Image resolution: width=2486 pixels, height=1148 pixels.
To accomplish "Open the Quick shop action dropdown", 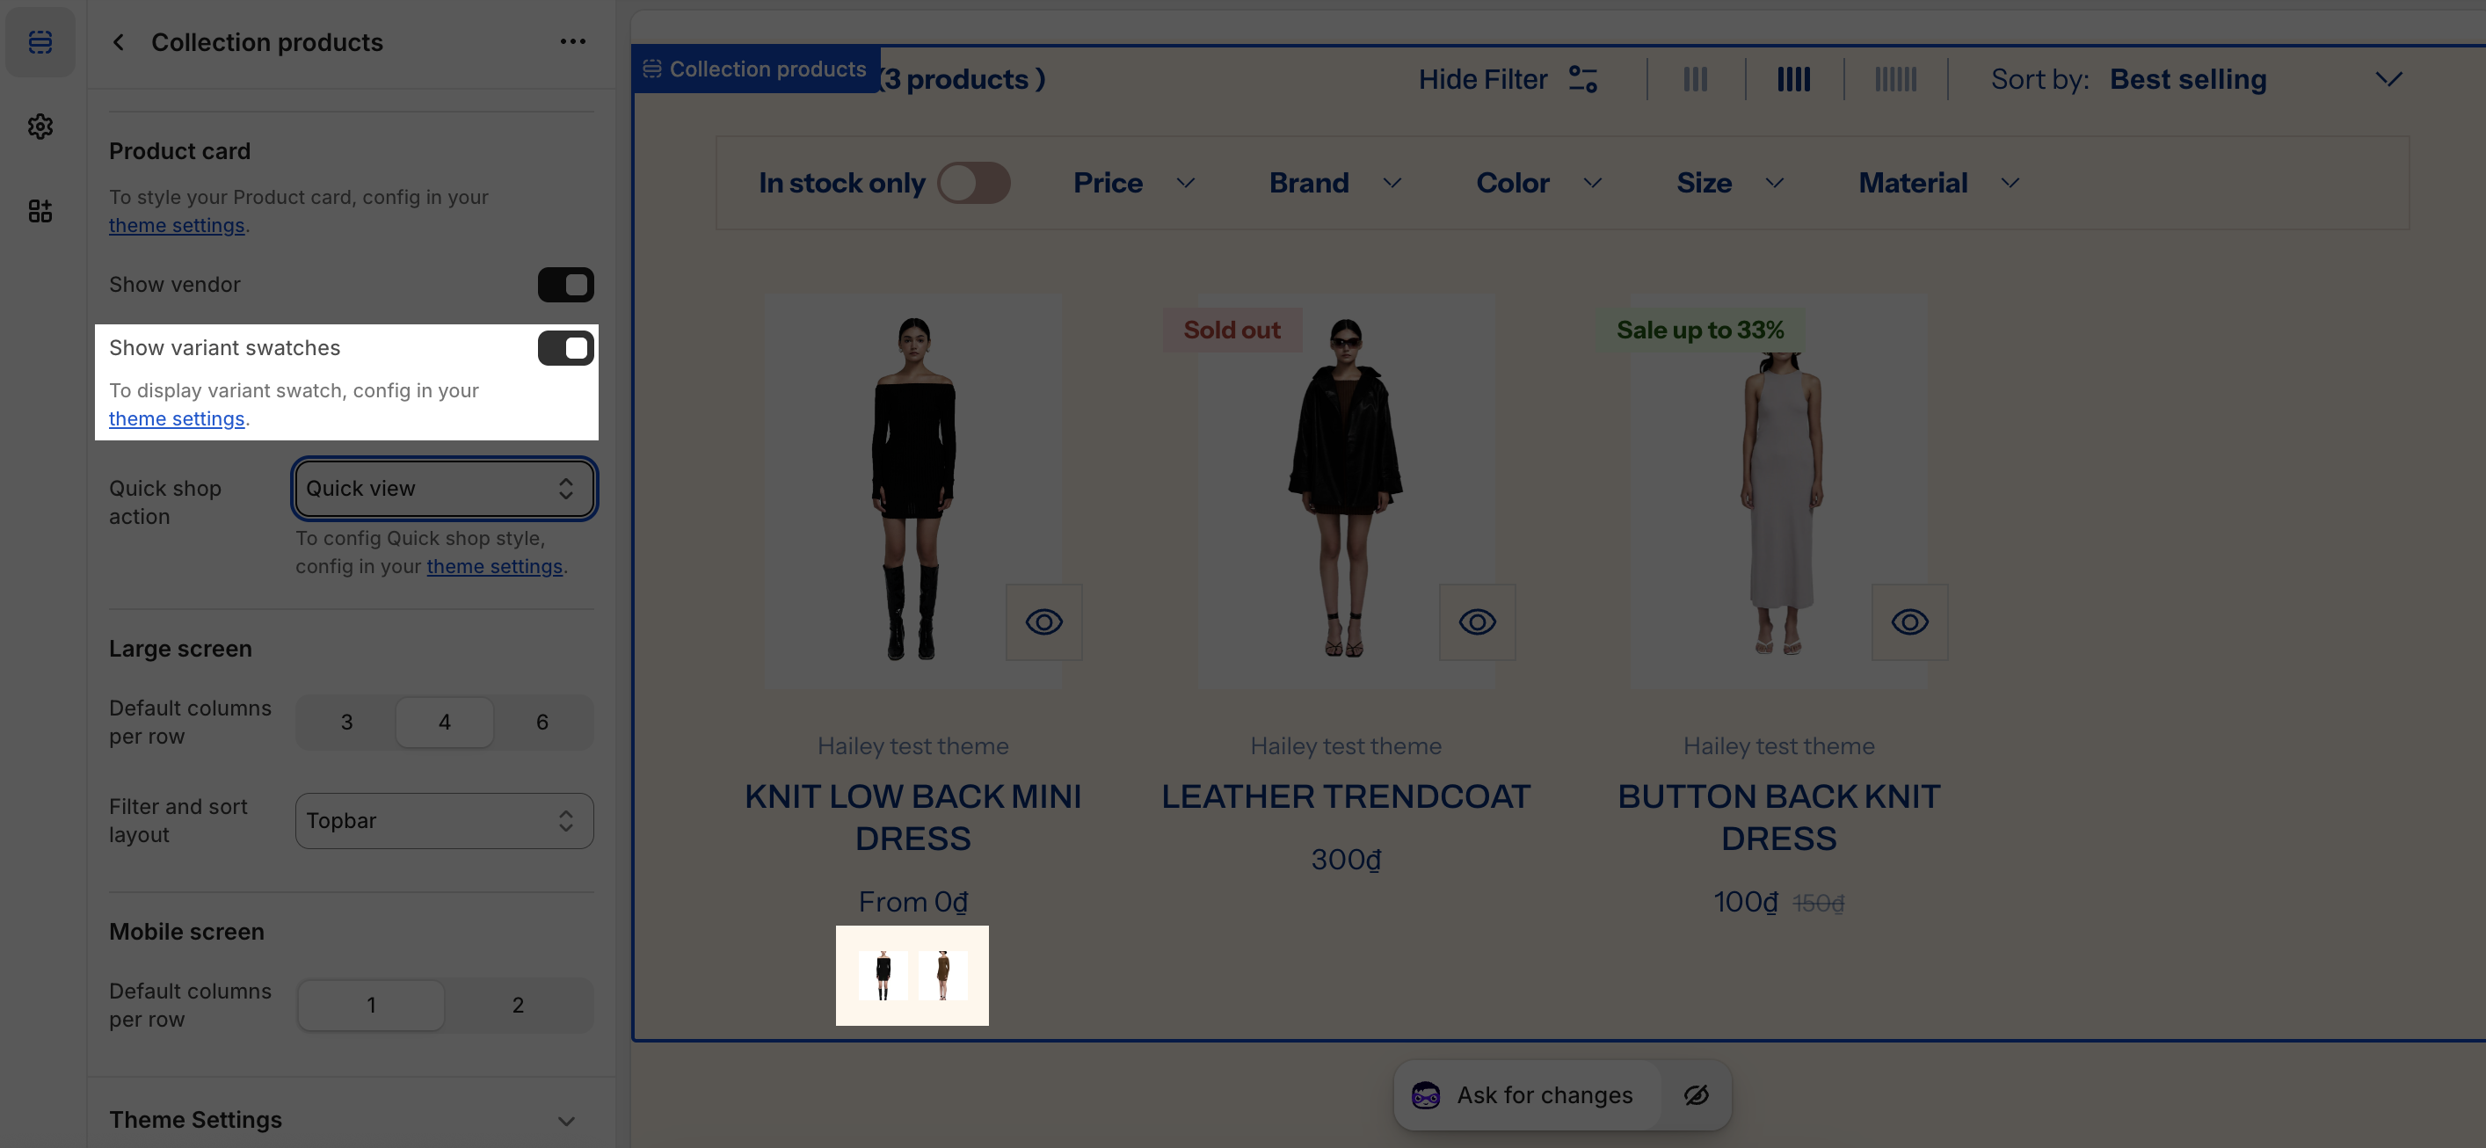I will pyautogui.click(x=444, y=488).
